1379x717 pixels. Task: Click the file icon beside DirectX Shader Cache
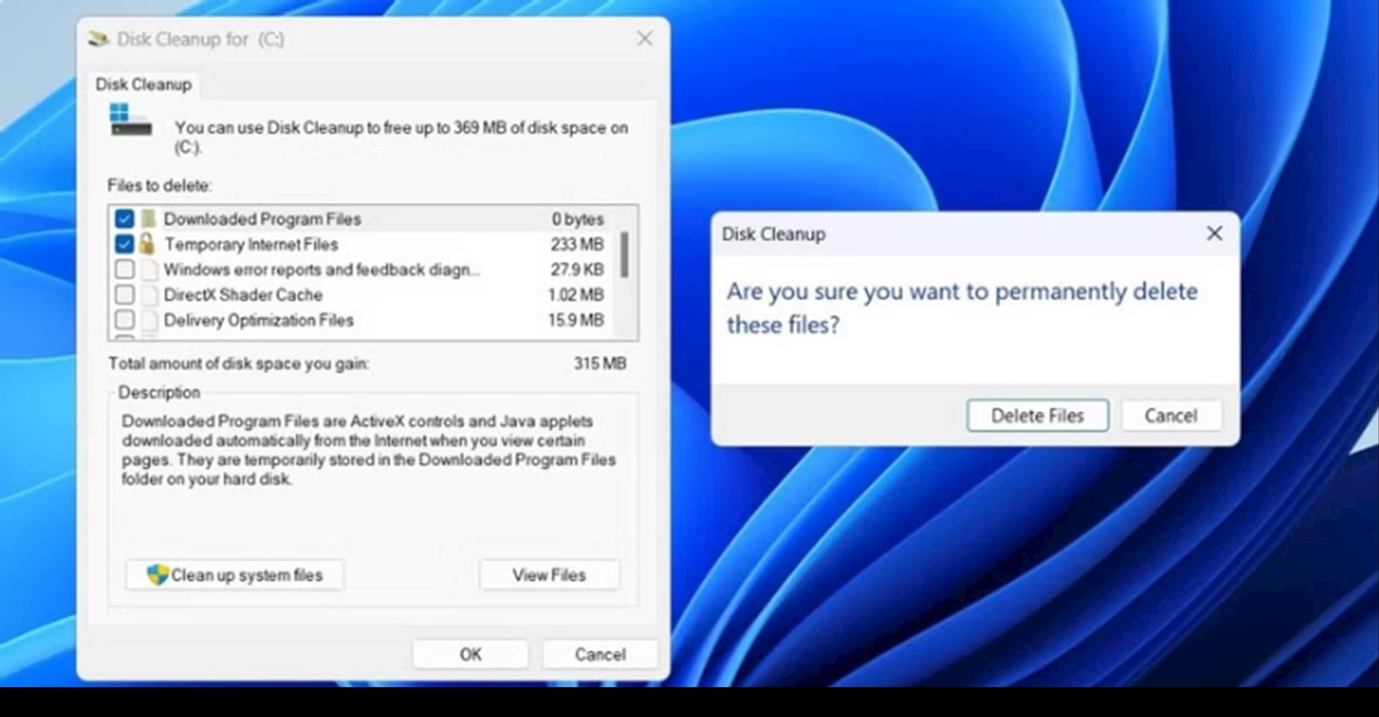click(149, 295)
